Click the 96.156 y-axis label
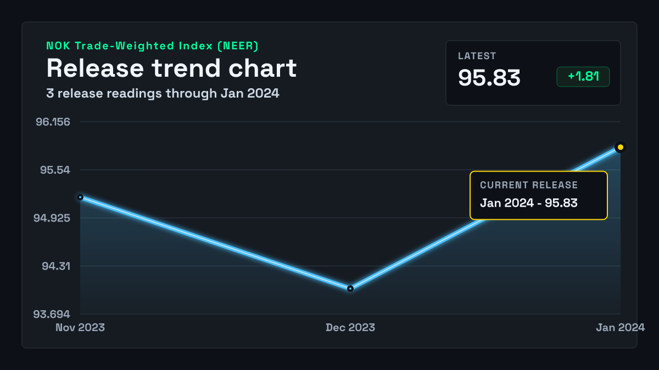 click(53, 122)
